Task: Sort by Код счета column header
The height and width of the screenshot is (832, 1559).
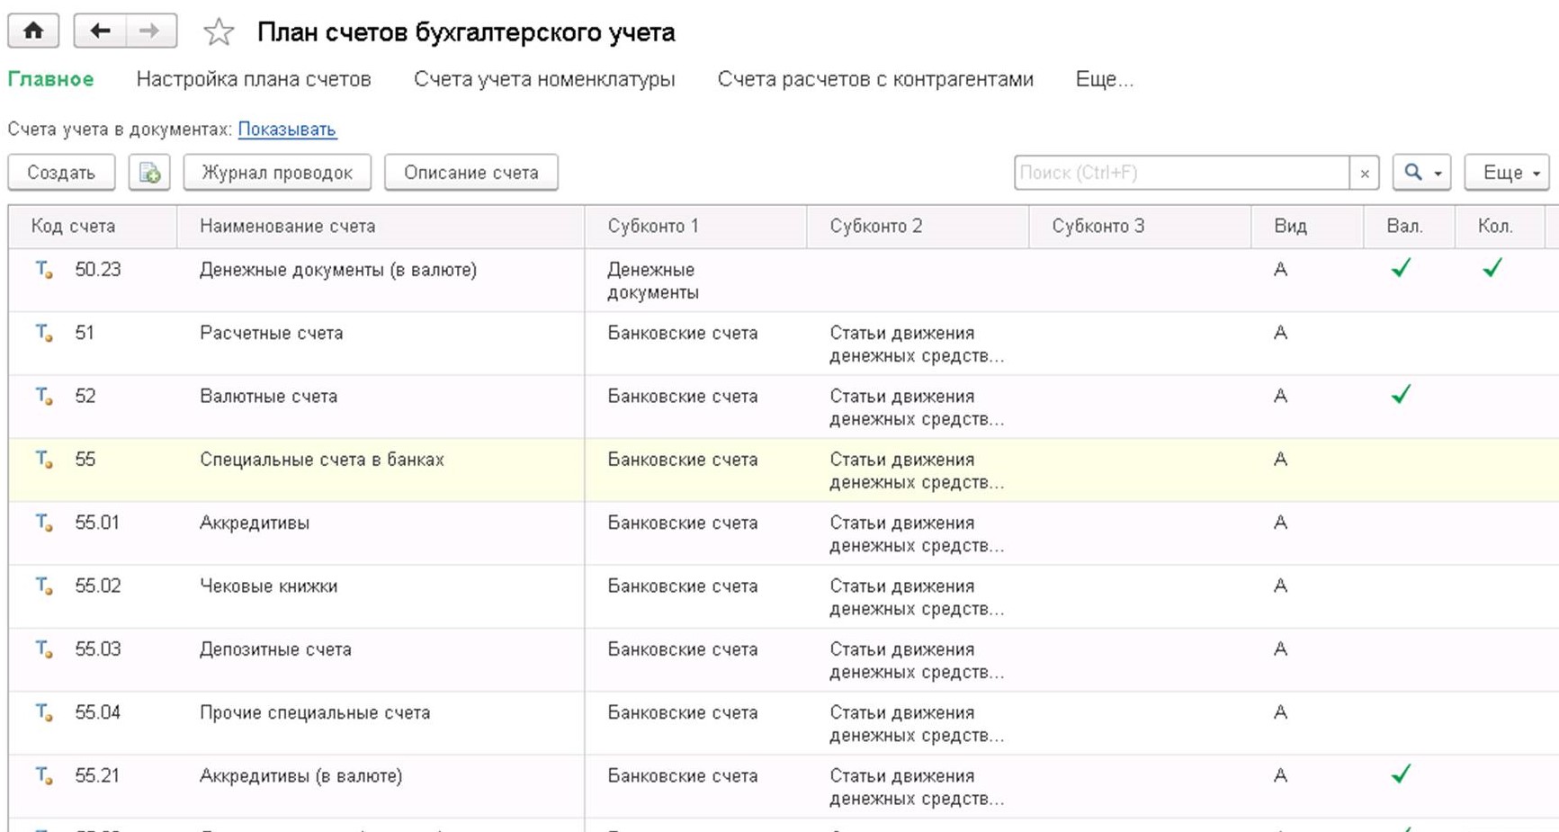Action: pyautogui.click(x=74, y=227)
